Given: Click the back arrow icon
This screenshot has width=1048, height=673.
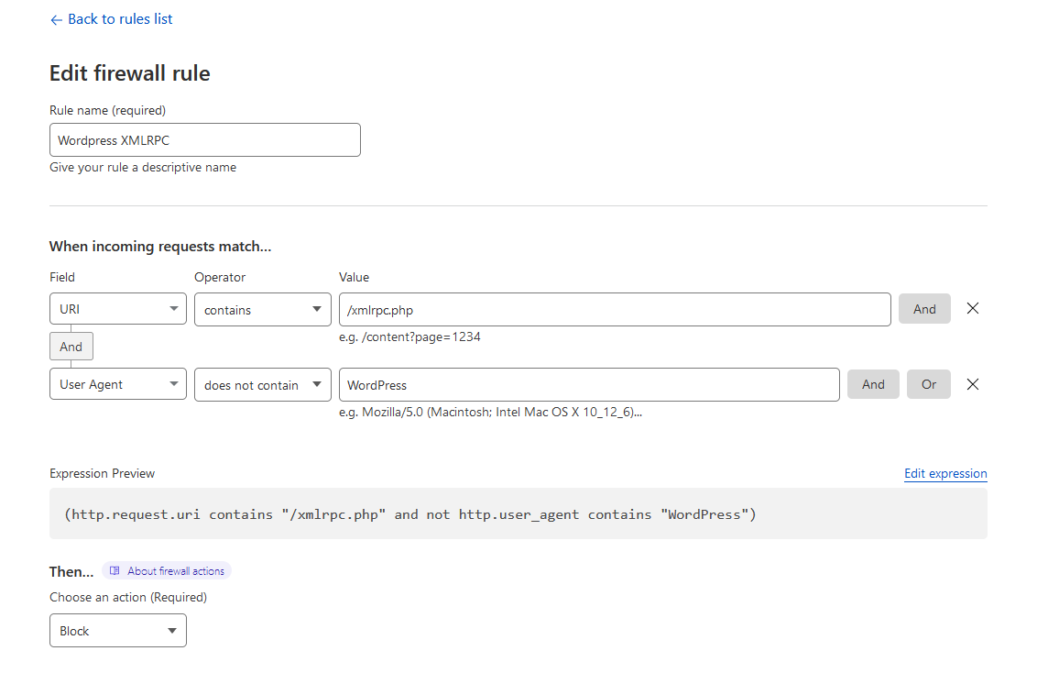Looking at the screenshot, I should coord(56,20).
